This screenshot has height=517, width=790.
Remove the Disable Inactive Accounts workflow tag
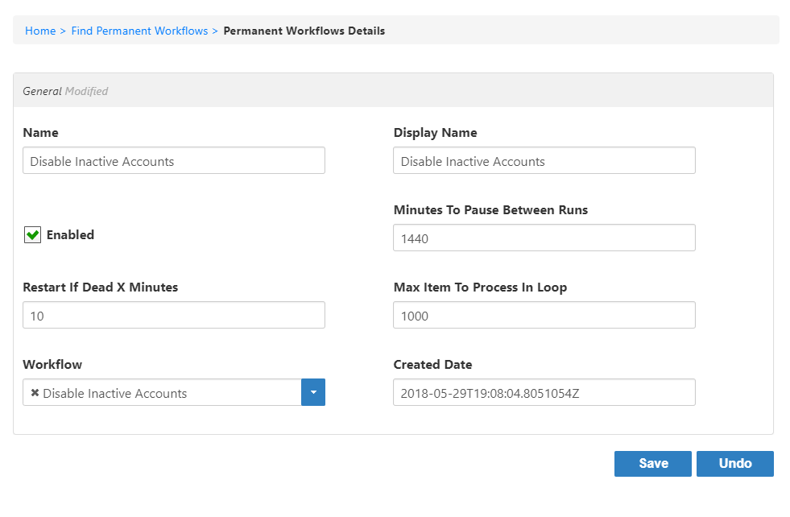tap(33, 392)
